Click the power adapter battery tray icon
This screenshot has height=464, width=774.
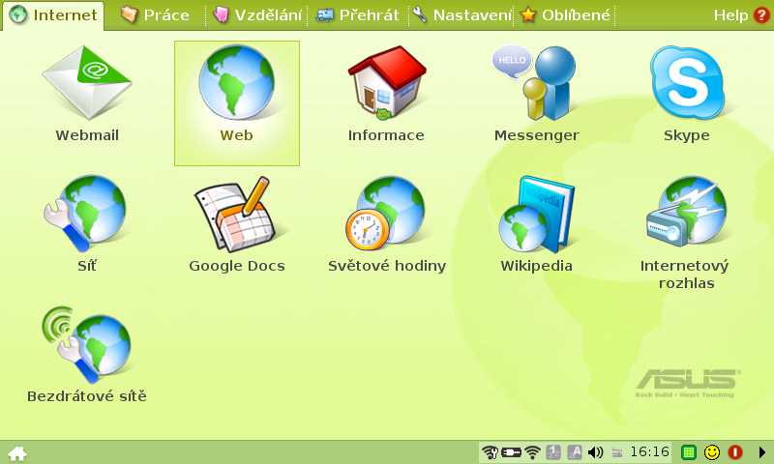point(512,452)
